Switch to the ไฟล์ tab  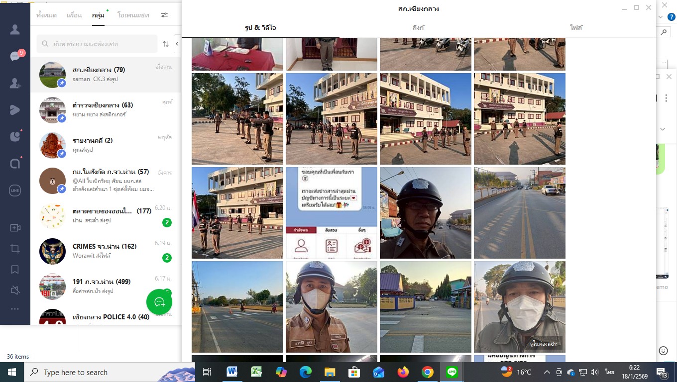point(576,28)
